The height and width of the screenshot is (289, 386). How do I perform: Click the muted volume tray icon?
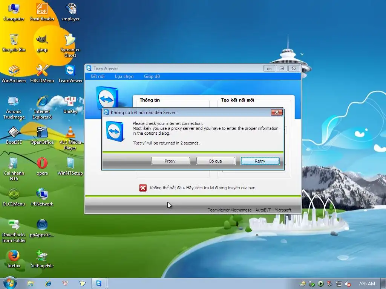pyautogui.click(x=348, y=284)
